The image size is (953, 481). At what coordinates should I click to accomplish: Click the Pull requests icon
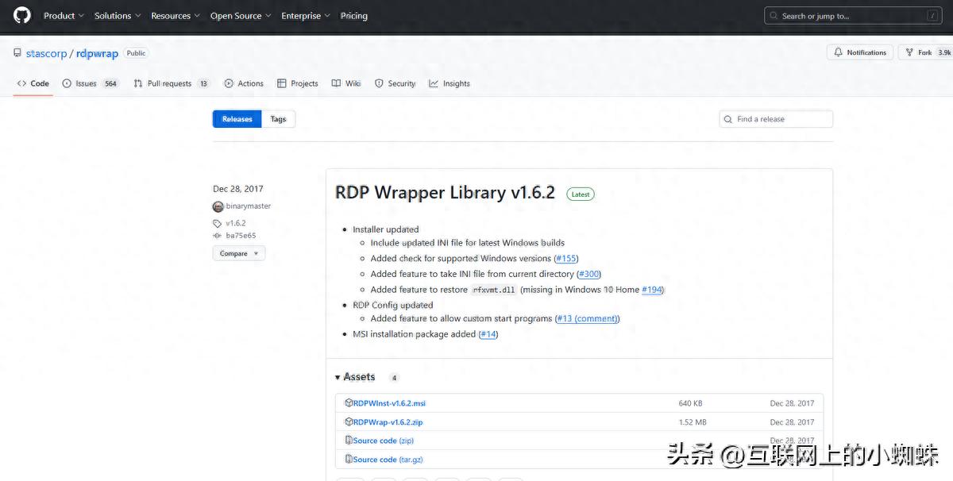[138, 83]
